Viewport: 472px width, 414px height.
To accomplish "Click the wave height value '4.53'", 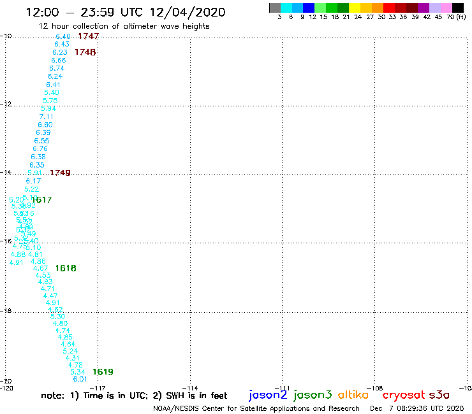I will [x=43, y=275].
